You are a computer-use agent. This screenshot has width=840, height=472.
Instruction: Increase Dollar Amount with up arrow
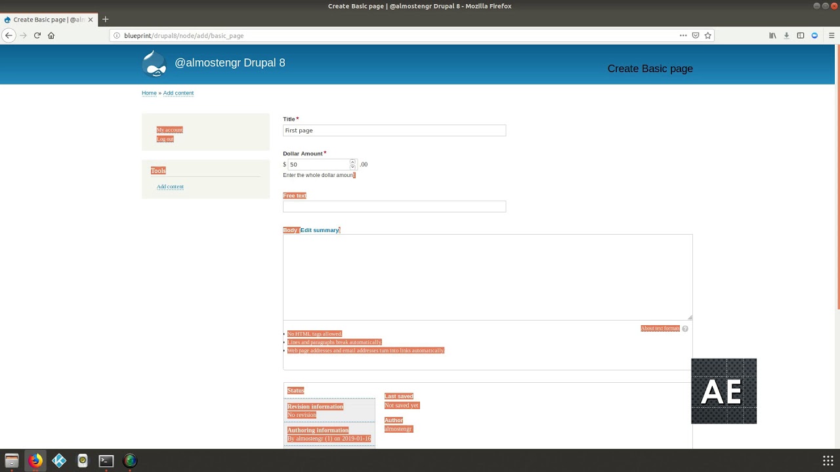(352, 162)
